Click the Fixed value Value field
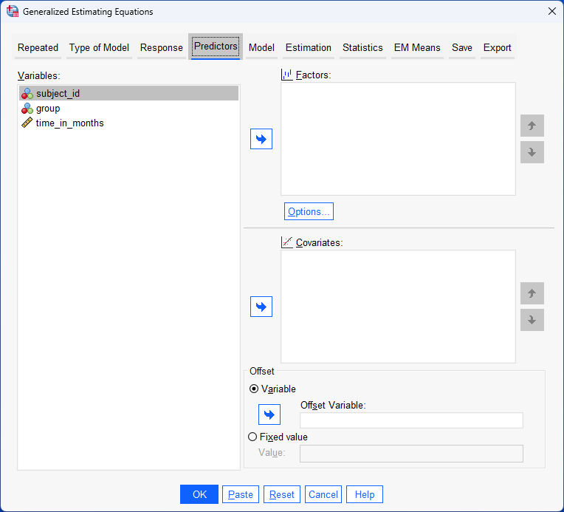Image resolution: width=564 pixels, height=512 pixels. tap(411, 454)
